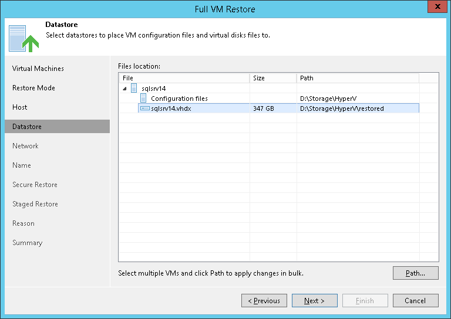Select the sqlsrv14.vhdx disk row

[x=171, y=108]
